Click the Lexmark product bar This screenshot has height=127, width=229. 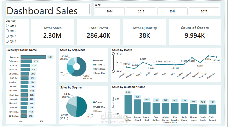24,99
